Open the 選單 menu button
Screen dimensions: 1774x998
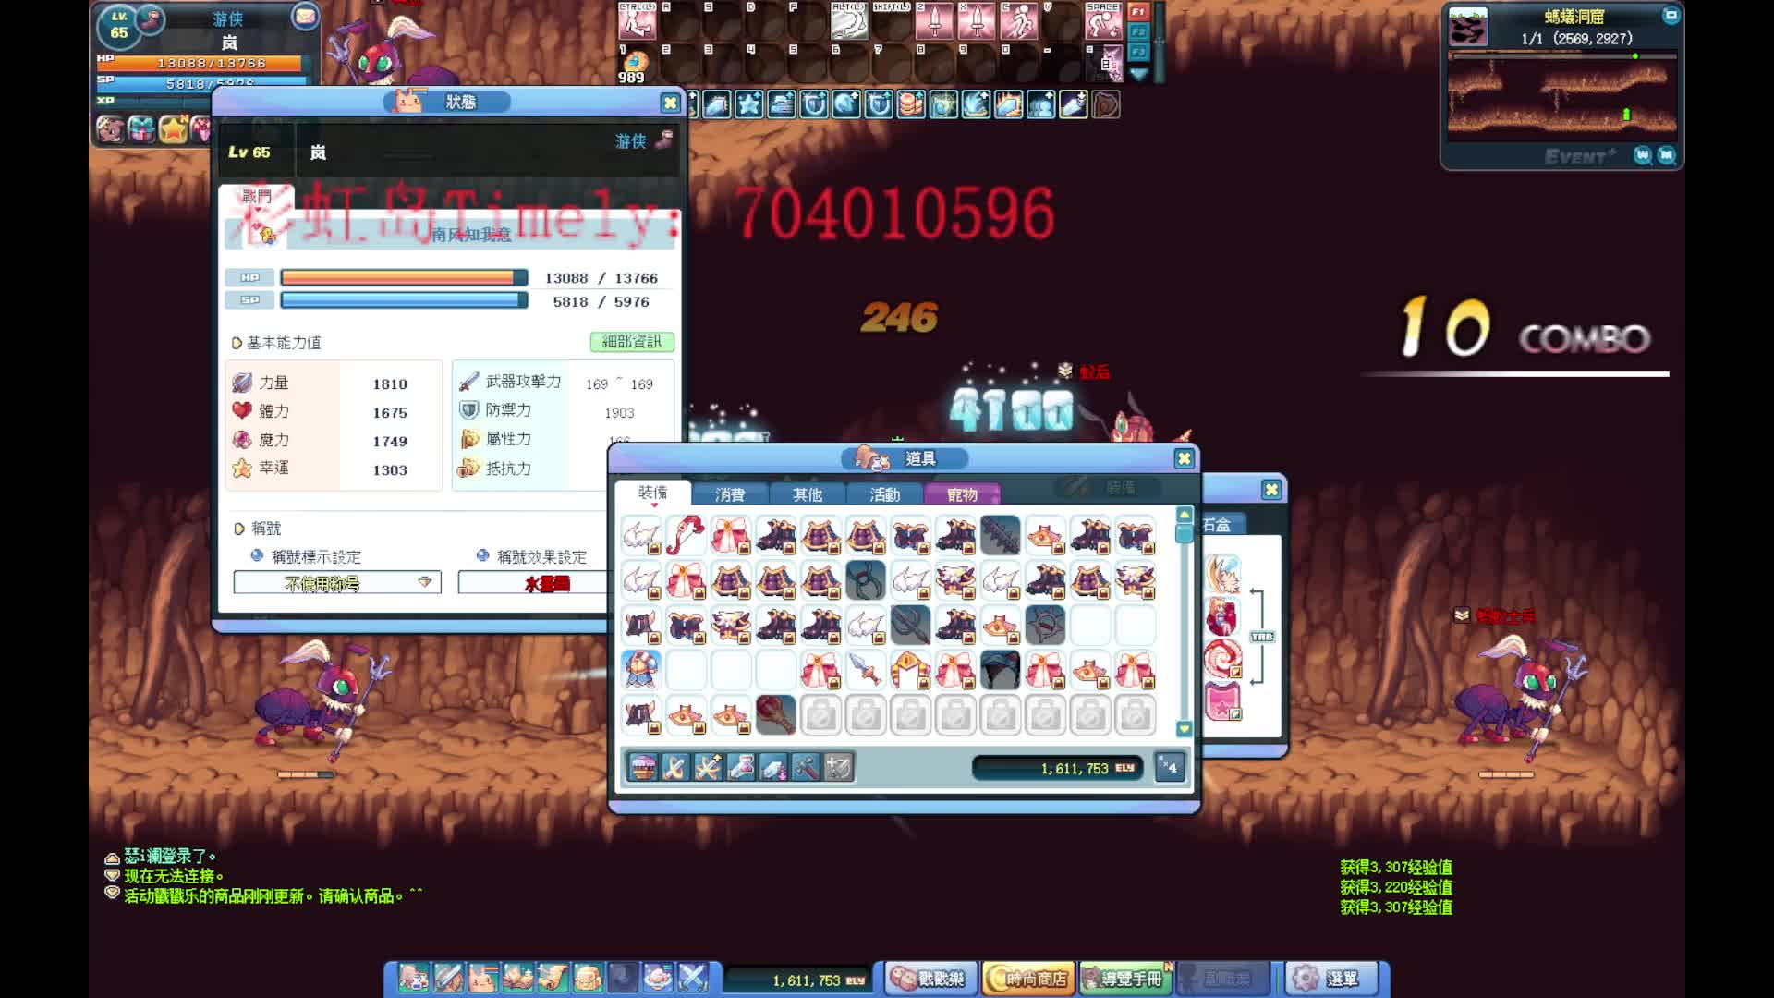1330,978
